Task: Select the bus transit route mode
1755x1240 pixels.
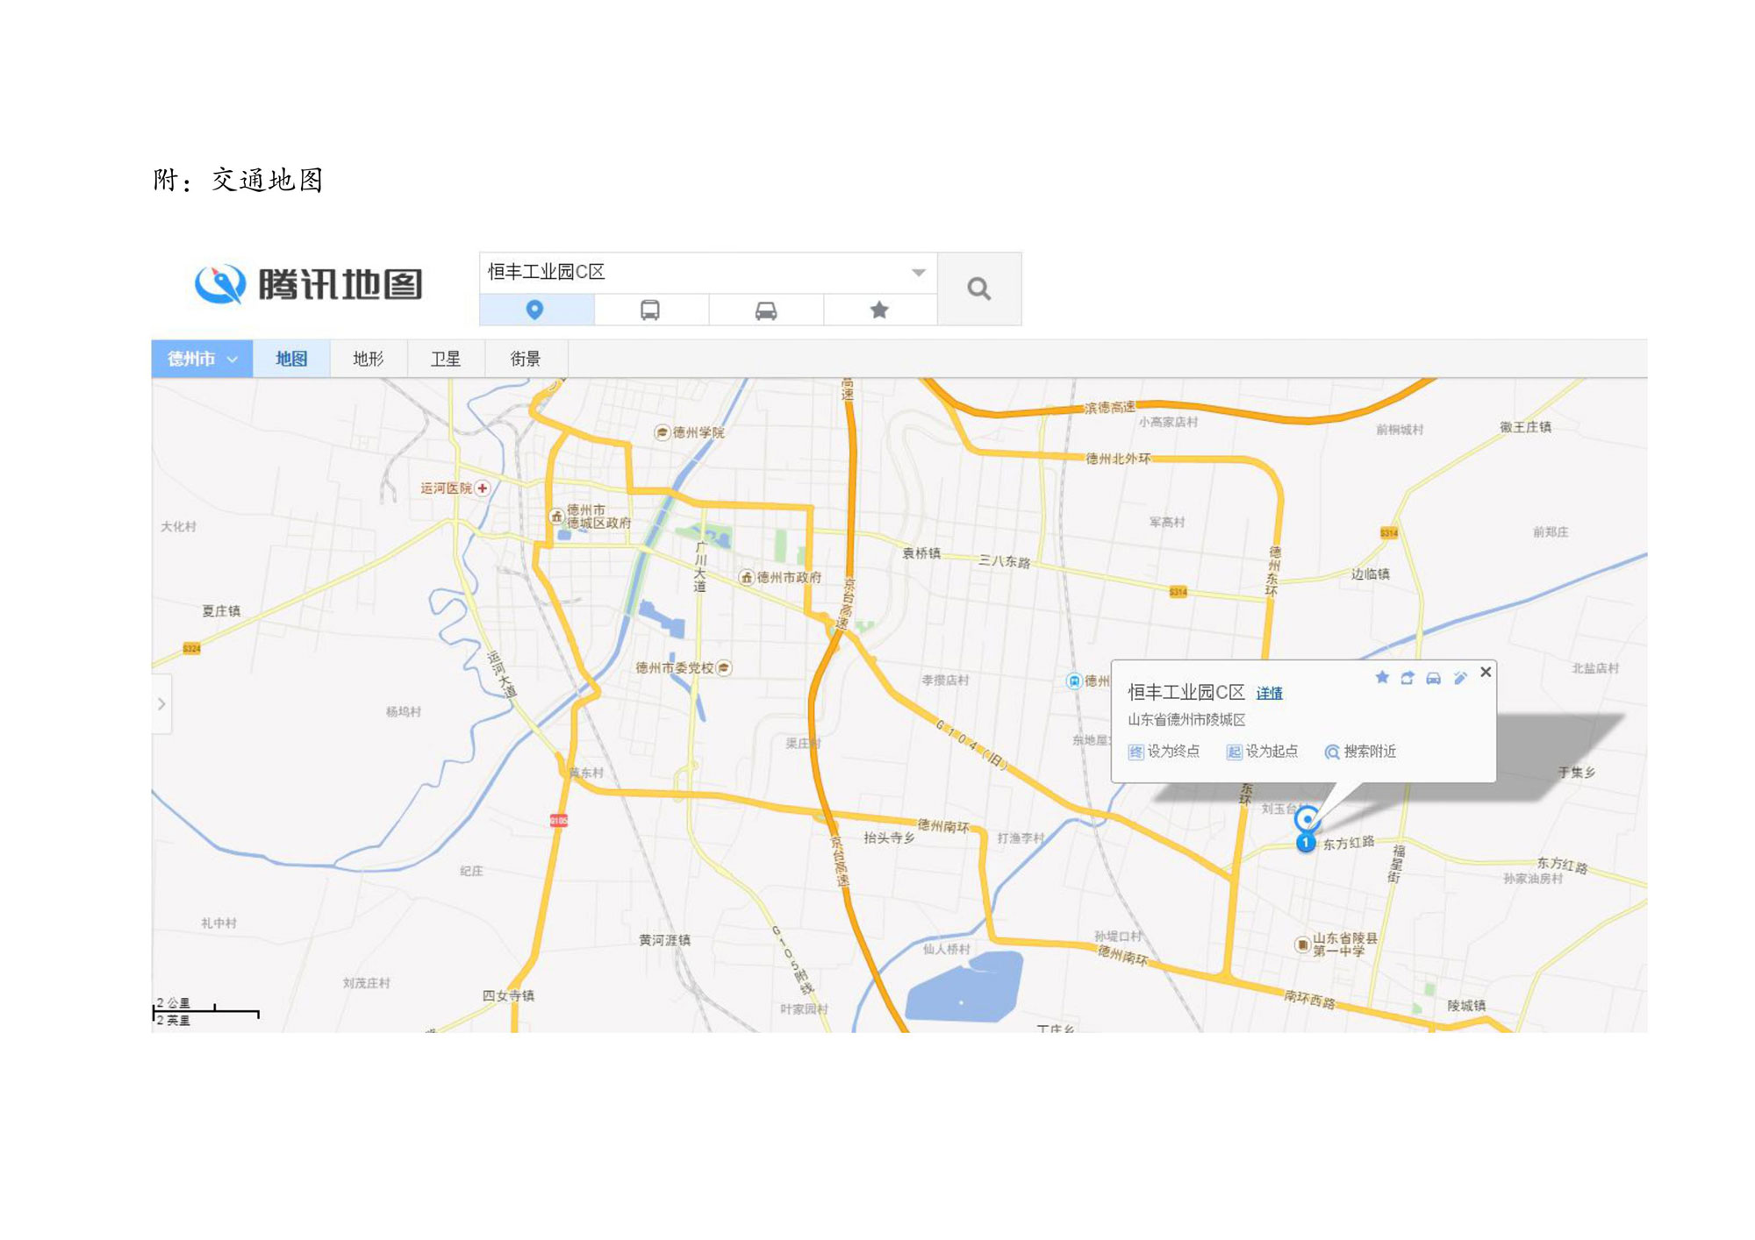Action: tap(650, 310)
